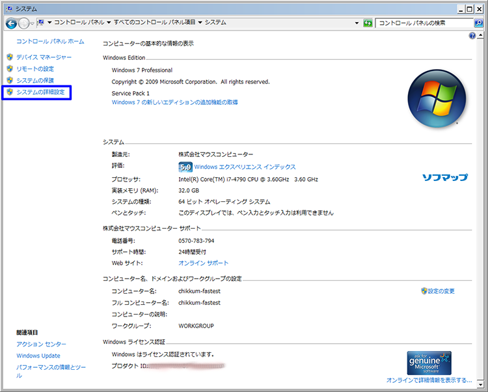Click the forward navigation arrow button

click(x=25, y=23)
